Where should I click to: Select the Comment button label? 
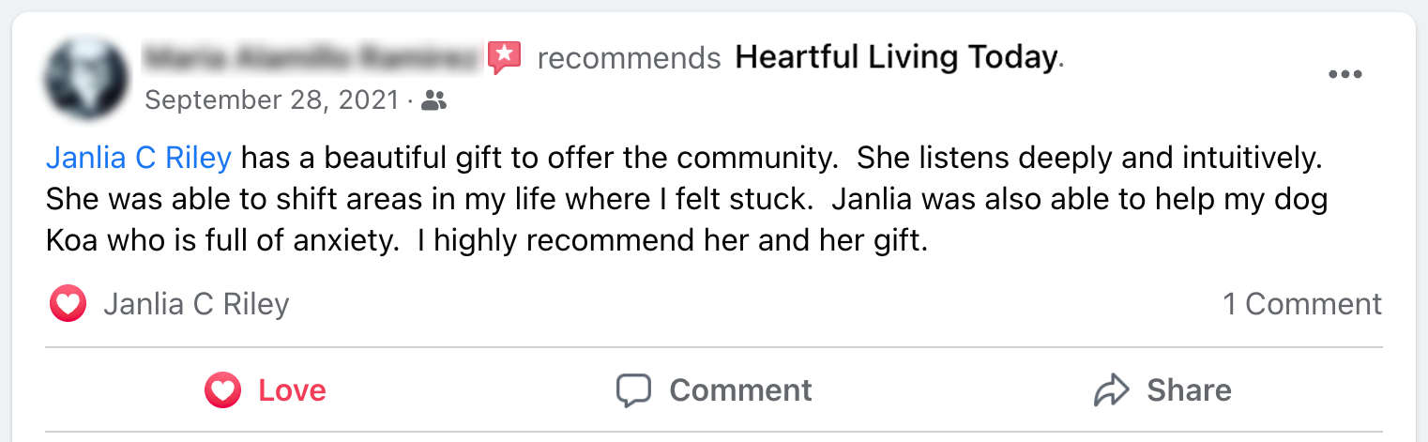[x=741, y=390]
